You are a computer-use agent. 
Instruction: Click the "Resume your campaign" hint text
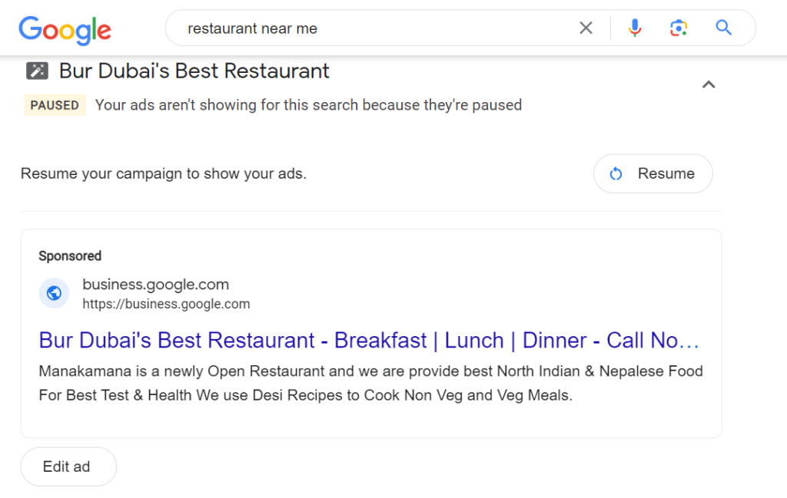tap(164, 173)
